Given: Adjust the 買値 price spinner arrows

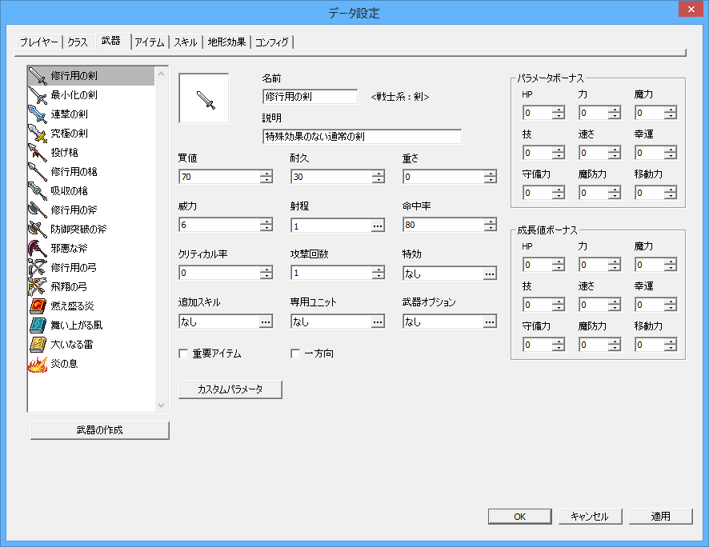Looking at the screenshot, I should (x=266, y=177).
